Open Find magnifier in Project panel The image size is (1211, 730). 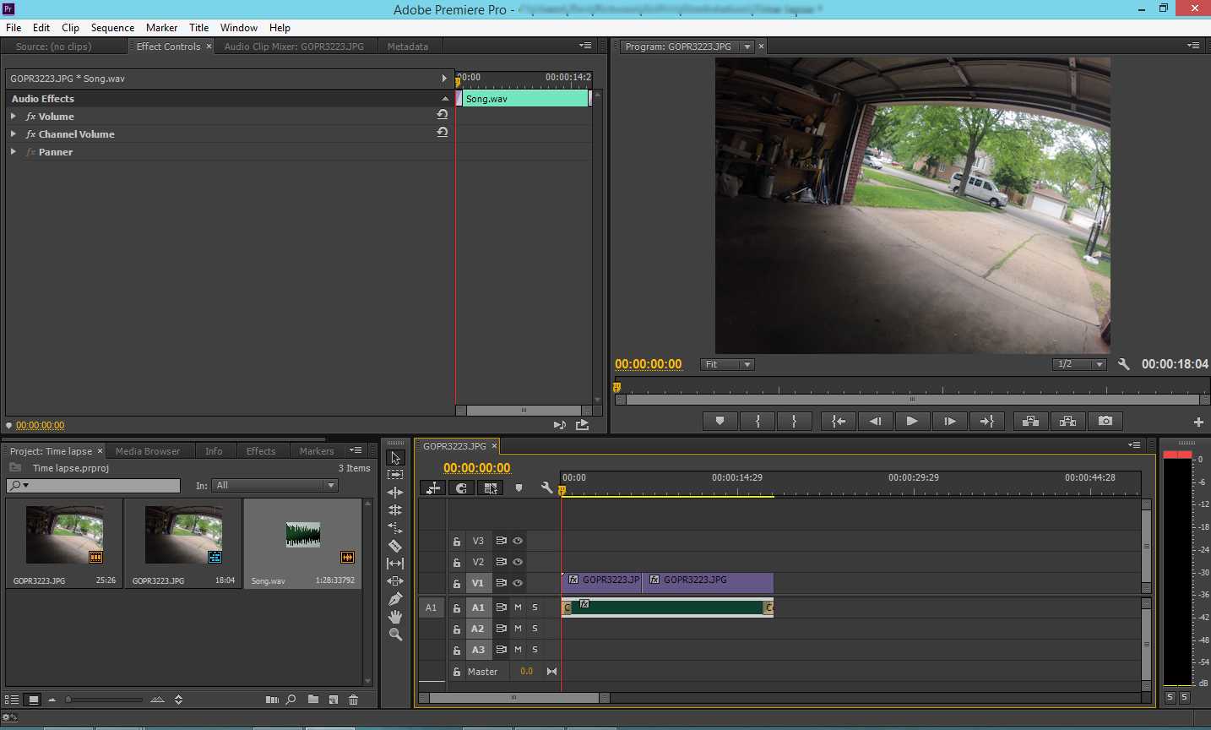[x=291, y=700]
